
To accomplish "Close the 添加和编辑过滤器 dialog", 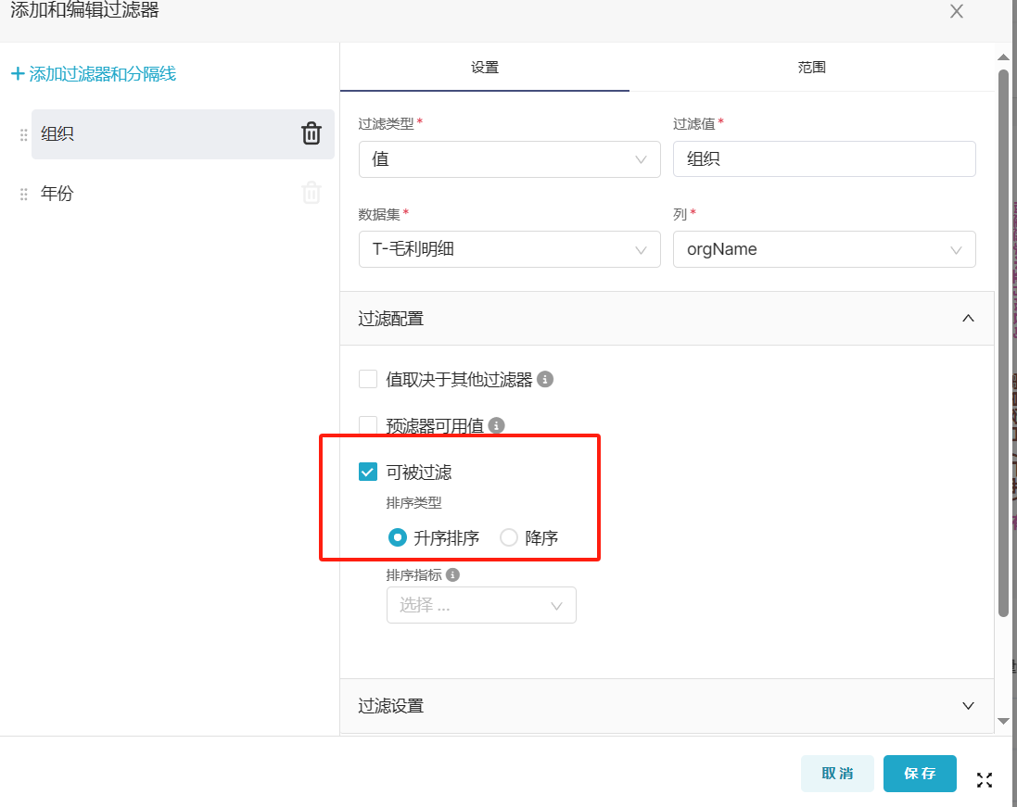I will [956, 11].
